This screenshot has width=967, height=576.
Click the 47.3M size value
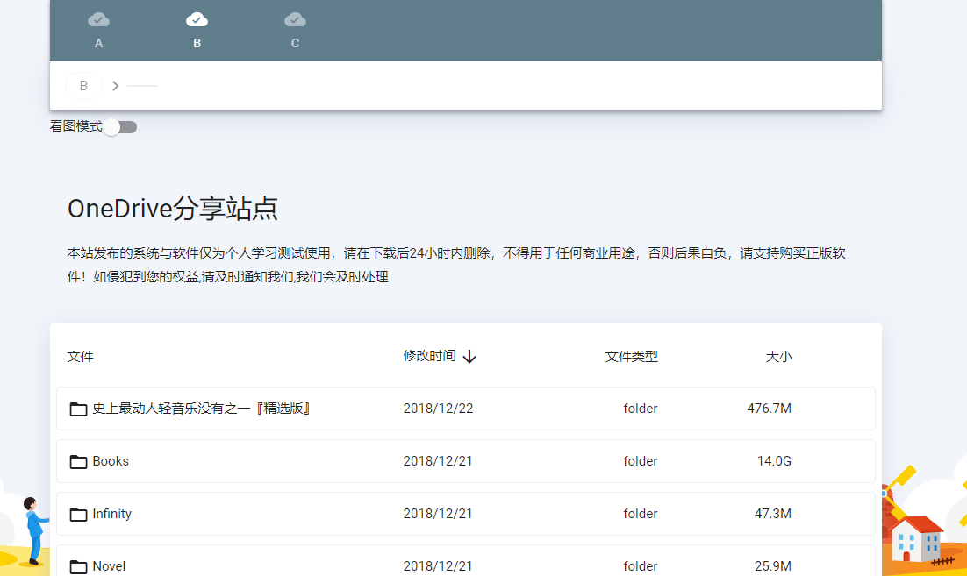pyautogui.click(x=773, y=514)
